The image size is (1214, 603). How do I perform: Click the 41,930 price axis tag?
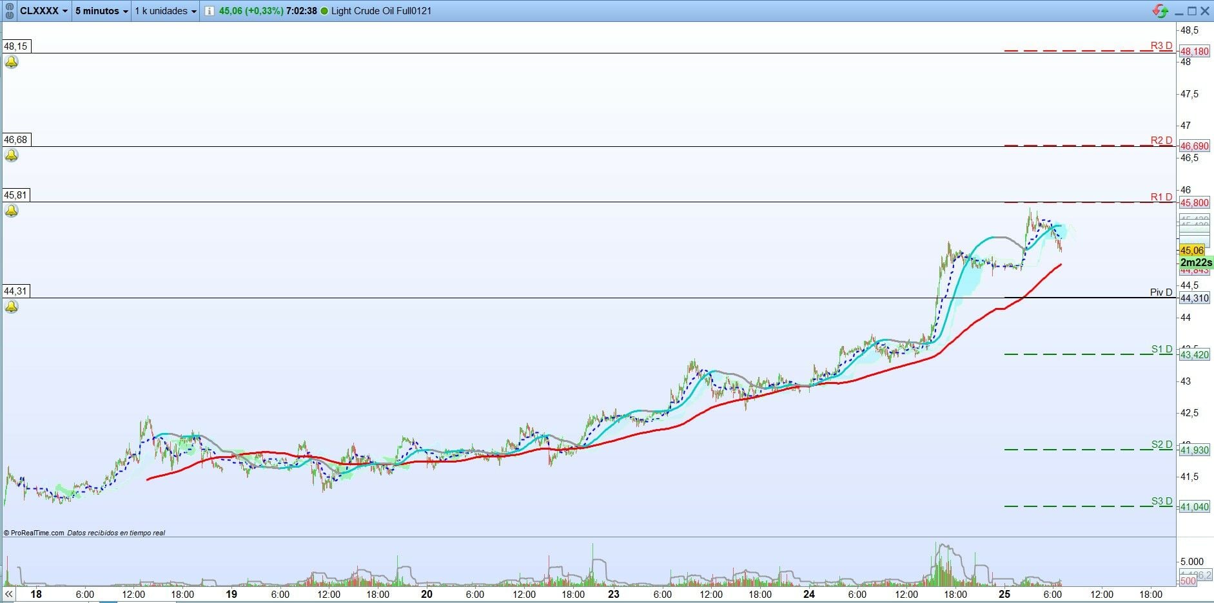click(x=1195, y=450)
